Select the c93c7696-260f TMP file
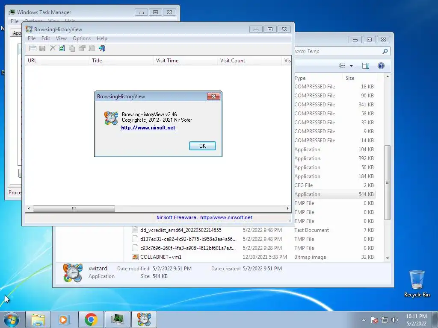 point(253,248)
